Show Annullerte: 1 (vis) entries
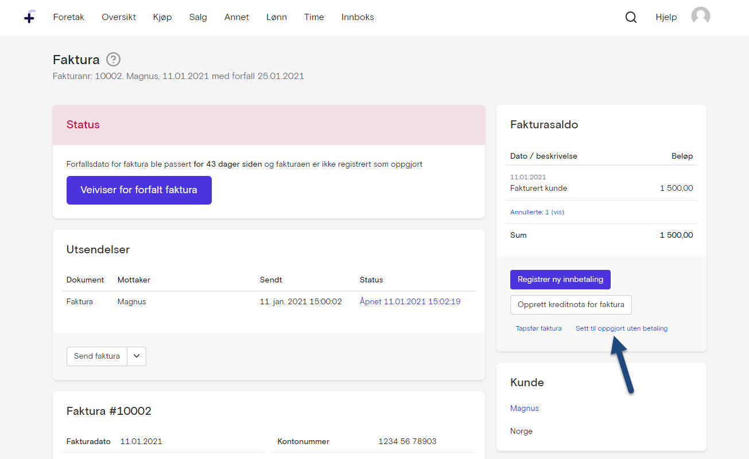Screen dimensions: 749x459 tap(537, 212)
